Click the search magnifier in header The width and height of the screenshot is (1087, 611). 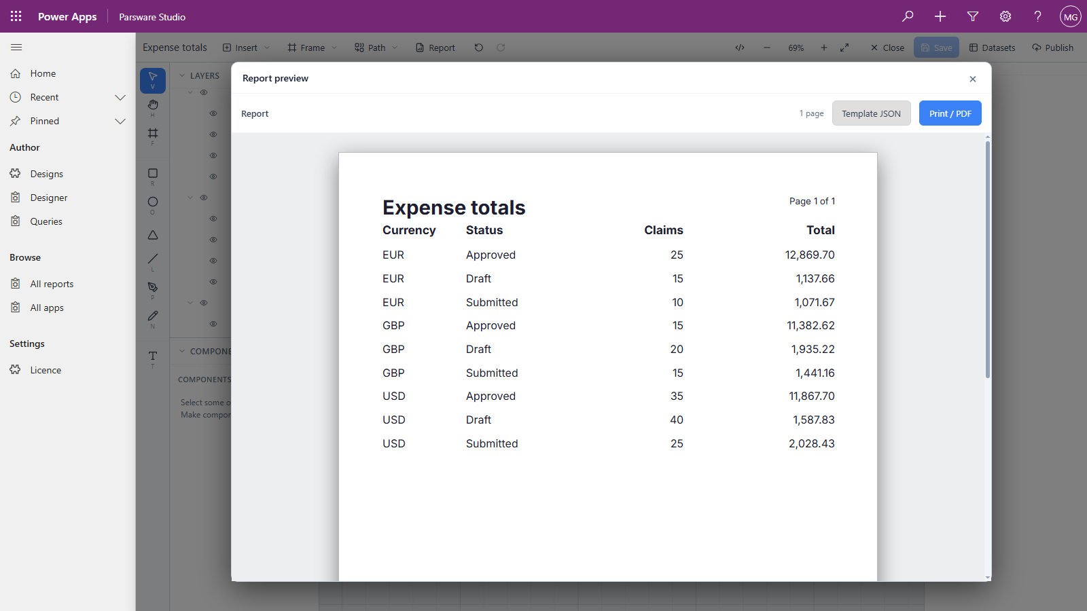tap(908, 16)
